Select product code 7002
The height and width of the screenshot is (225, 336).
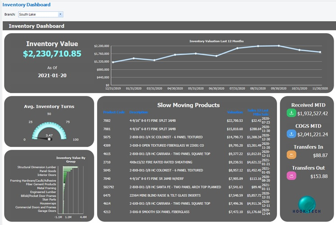(107, 121)
